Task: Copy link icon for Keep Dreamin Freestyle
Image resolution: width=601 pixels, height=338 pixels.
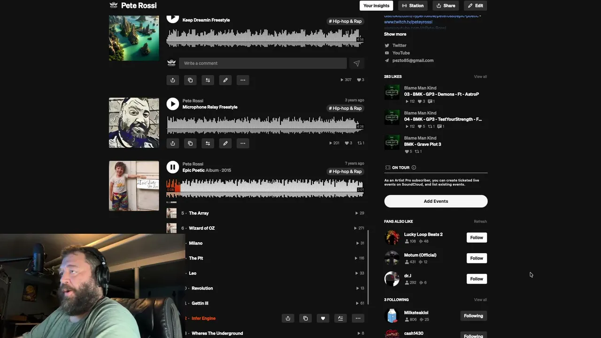Action: [190, 80]
